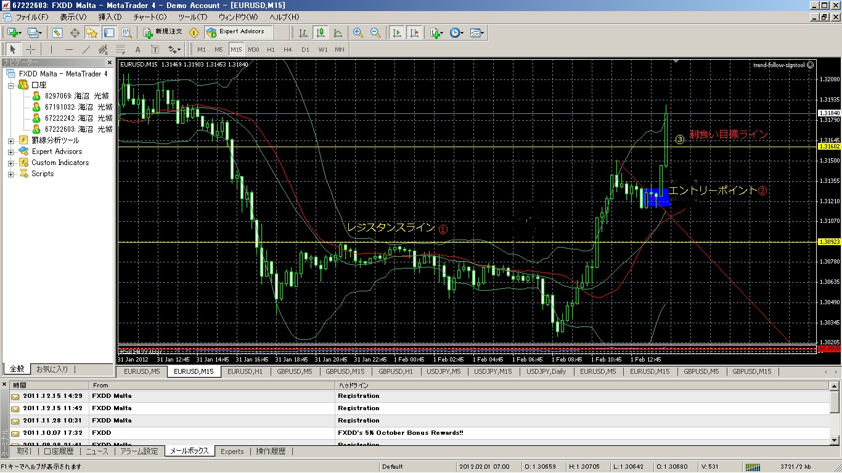
Task: Open the chart templates dropdown
Action: pyautogui.click(x=477, y=33)
